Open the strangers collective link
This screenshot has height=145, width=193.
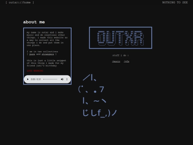48,54
